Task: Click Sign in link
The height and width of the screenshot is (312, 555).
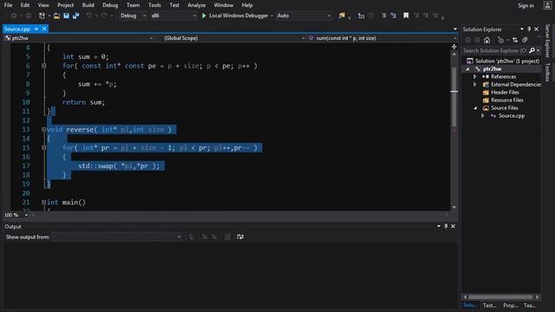Action: tap(526, 5)
